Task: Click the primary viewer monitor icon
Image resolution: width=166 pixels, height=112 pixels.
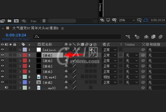Action: point(108,20)
